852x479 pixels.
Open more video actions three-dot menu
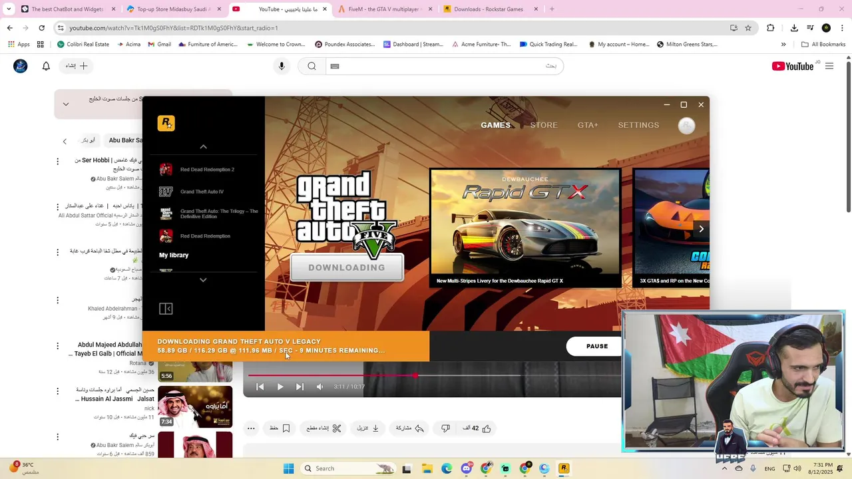[251, 428]
